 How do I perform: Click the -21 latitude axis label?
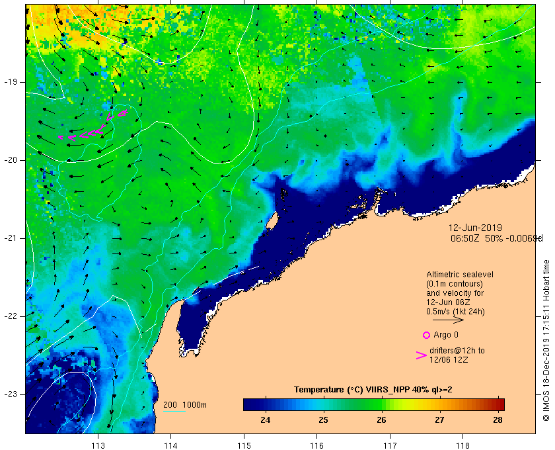coord(10,238)
